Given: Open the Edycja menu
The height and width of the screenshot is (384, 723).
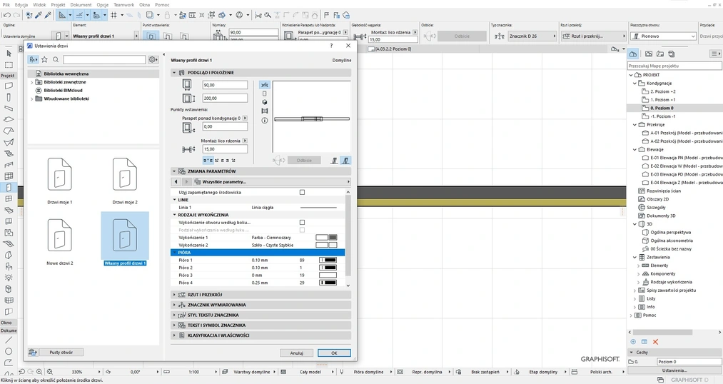Looking at the screenshot, I should coord(21,4).
